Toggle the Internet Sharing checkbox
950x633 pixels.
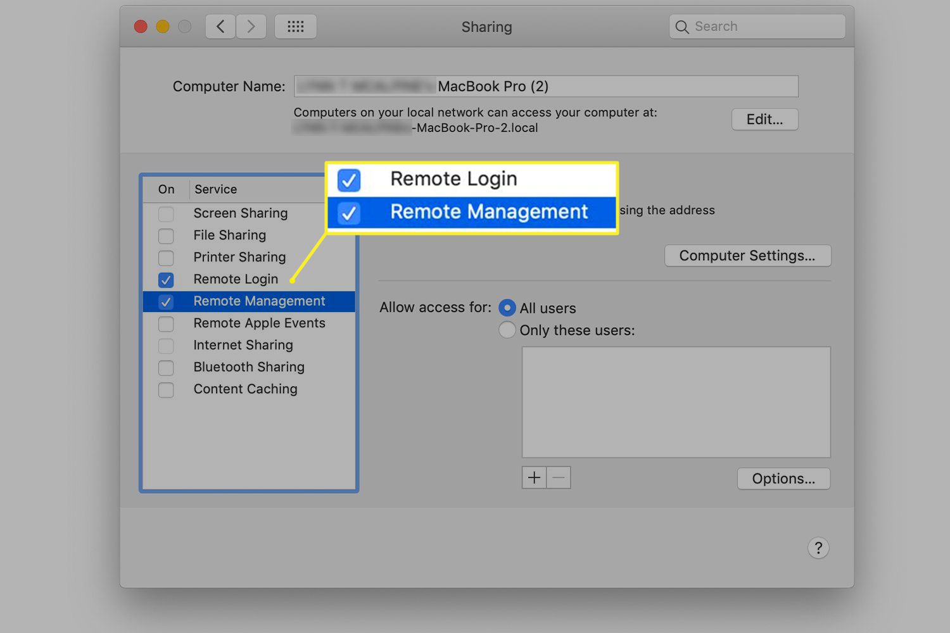[166, 346]
